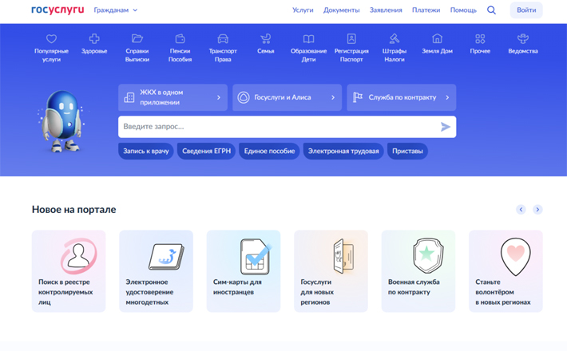This screenshot has width=567, height=351.
Task: Choose the Сведения ЕГРН quick tag
Action: click(206, 151)
